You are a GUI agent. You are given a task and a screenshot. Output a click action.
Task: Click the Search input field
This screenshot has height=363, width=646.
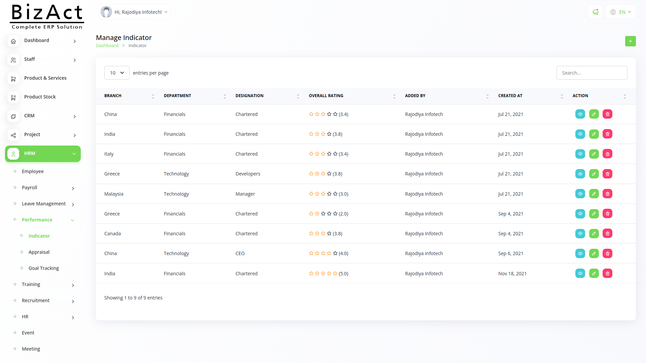[x=591, y=73]
